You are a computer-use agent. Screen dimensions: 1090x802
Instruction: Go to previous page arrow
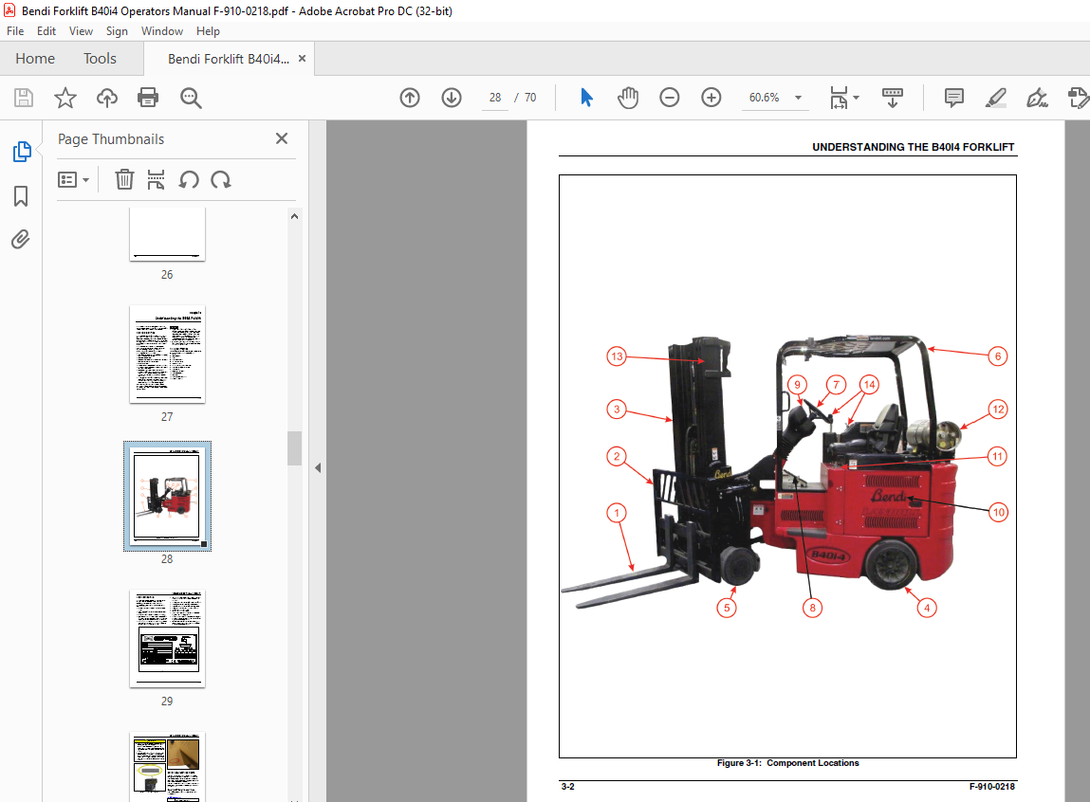410,98
